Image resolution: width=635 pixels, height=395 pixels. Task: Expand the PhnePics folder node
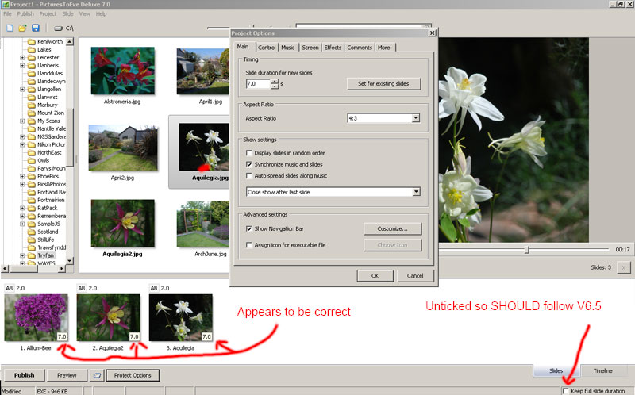tap(23, 176)
